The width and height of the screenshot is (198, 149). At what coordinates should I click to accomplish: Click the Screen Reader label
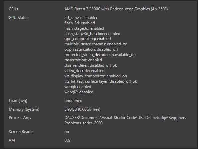(21, 132)
